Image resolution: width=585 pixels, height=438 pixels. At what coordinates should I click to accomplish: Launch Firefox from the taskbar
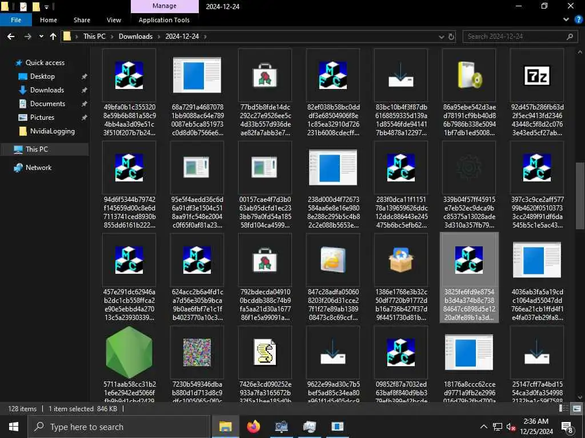pos(253,427)
